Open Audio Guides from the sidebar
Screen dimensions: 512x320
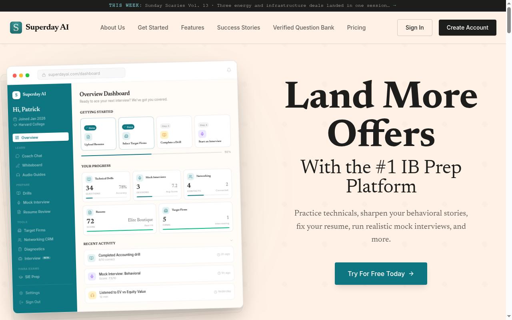point(31,175)
